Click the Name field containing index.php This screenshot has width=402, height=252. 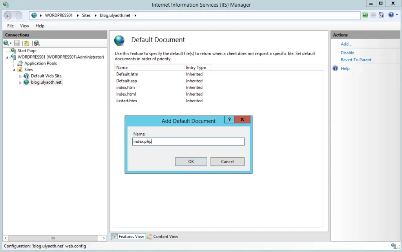click(x=188, y=142)
